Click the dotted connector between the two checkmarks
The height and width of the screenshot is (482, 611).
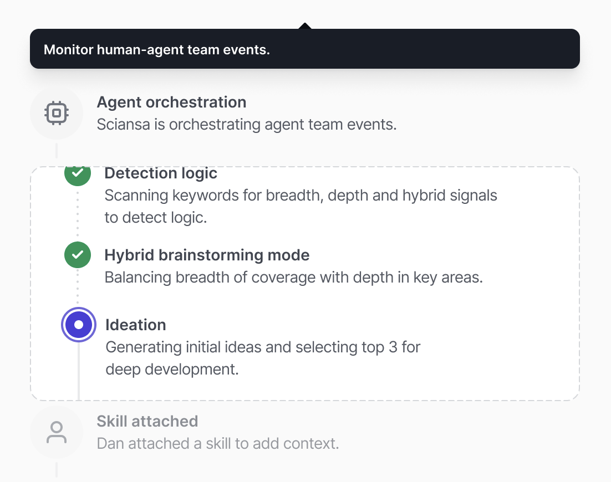click(x=78, y=216)
